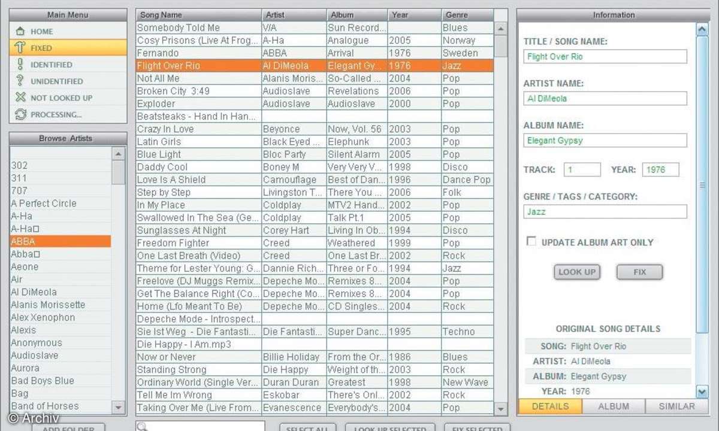Click the SELECT ALL button

307,427
